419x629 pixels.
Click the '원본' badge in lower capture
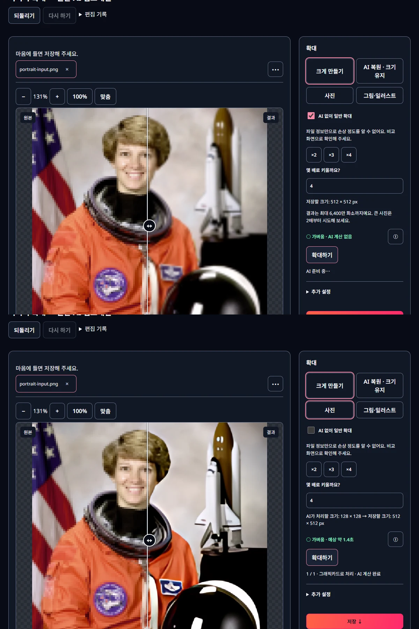point(28,432)
